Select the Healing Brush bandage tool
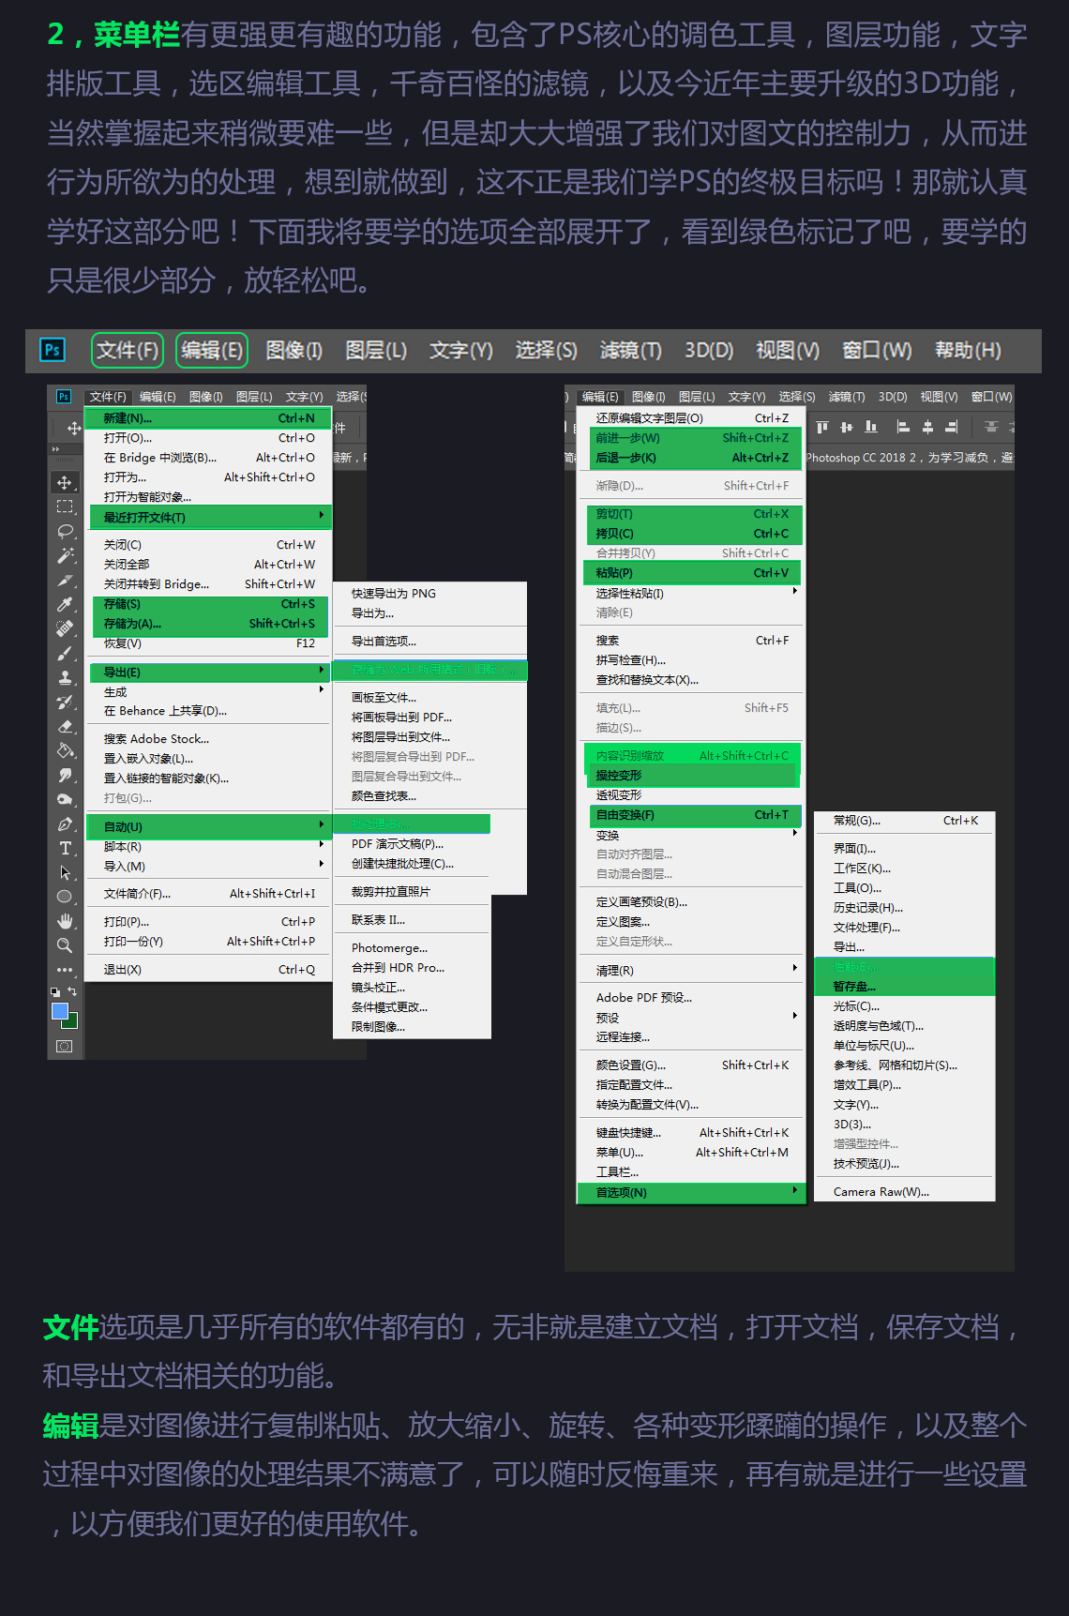Viewport: 1069px width, 1616px height. (x=65, y=628)
